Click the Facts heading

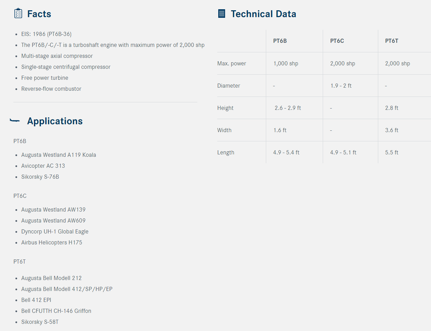coord(39,14)
